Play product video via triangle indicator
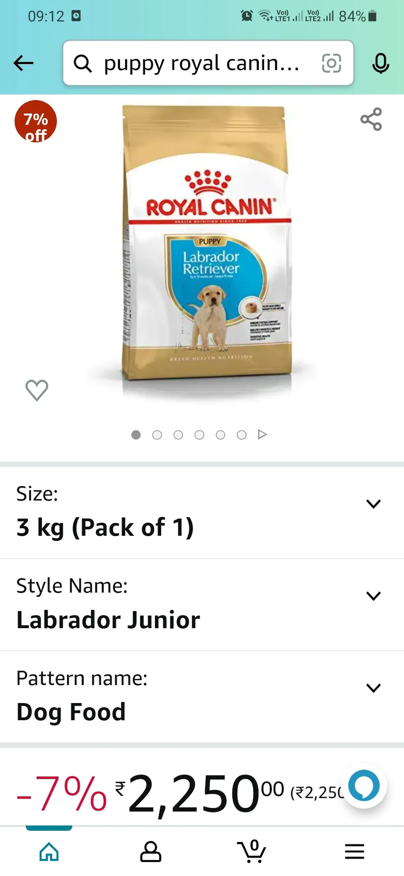 point(262,434)
